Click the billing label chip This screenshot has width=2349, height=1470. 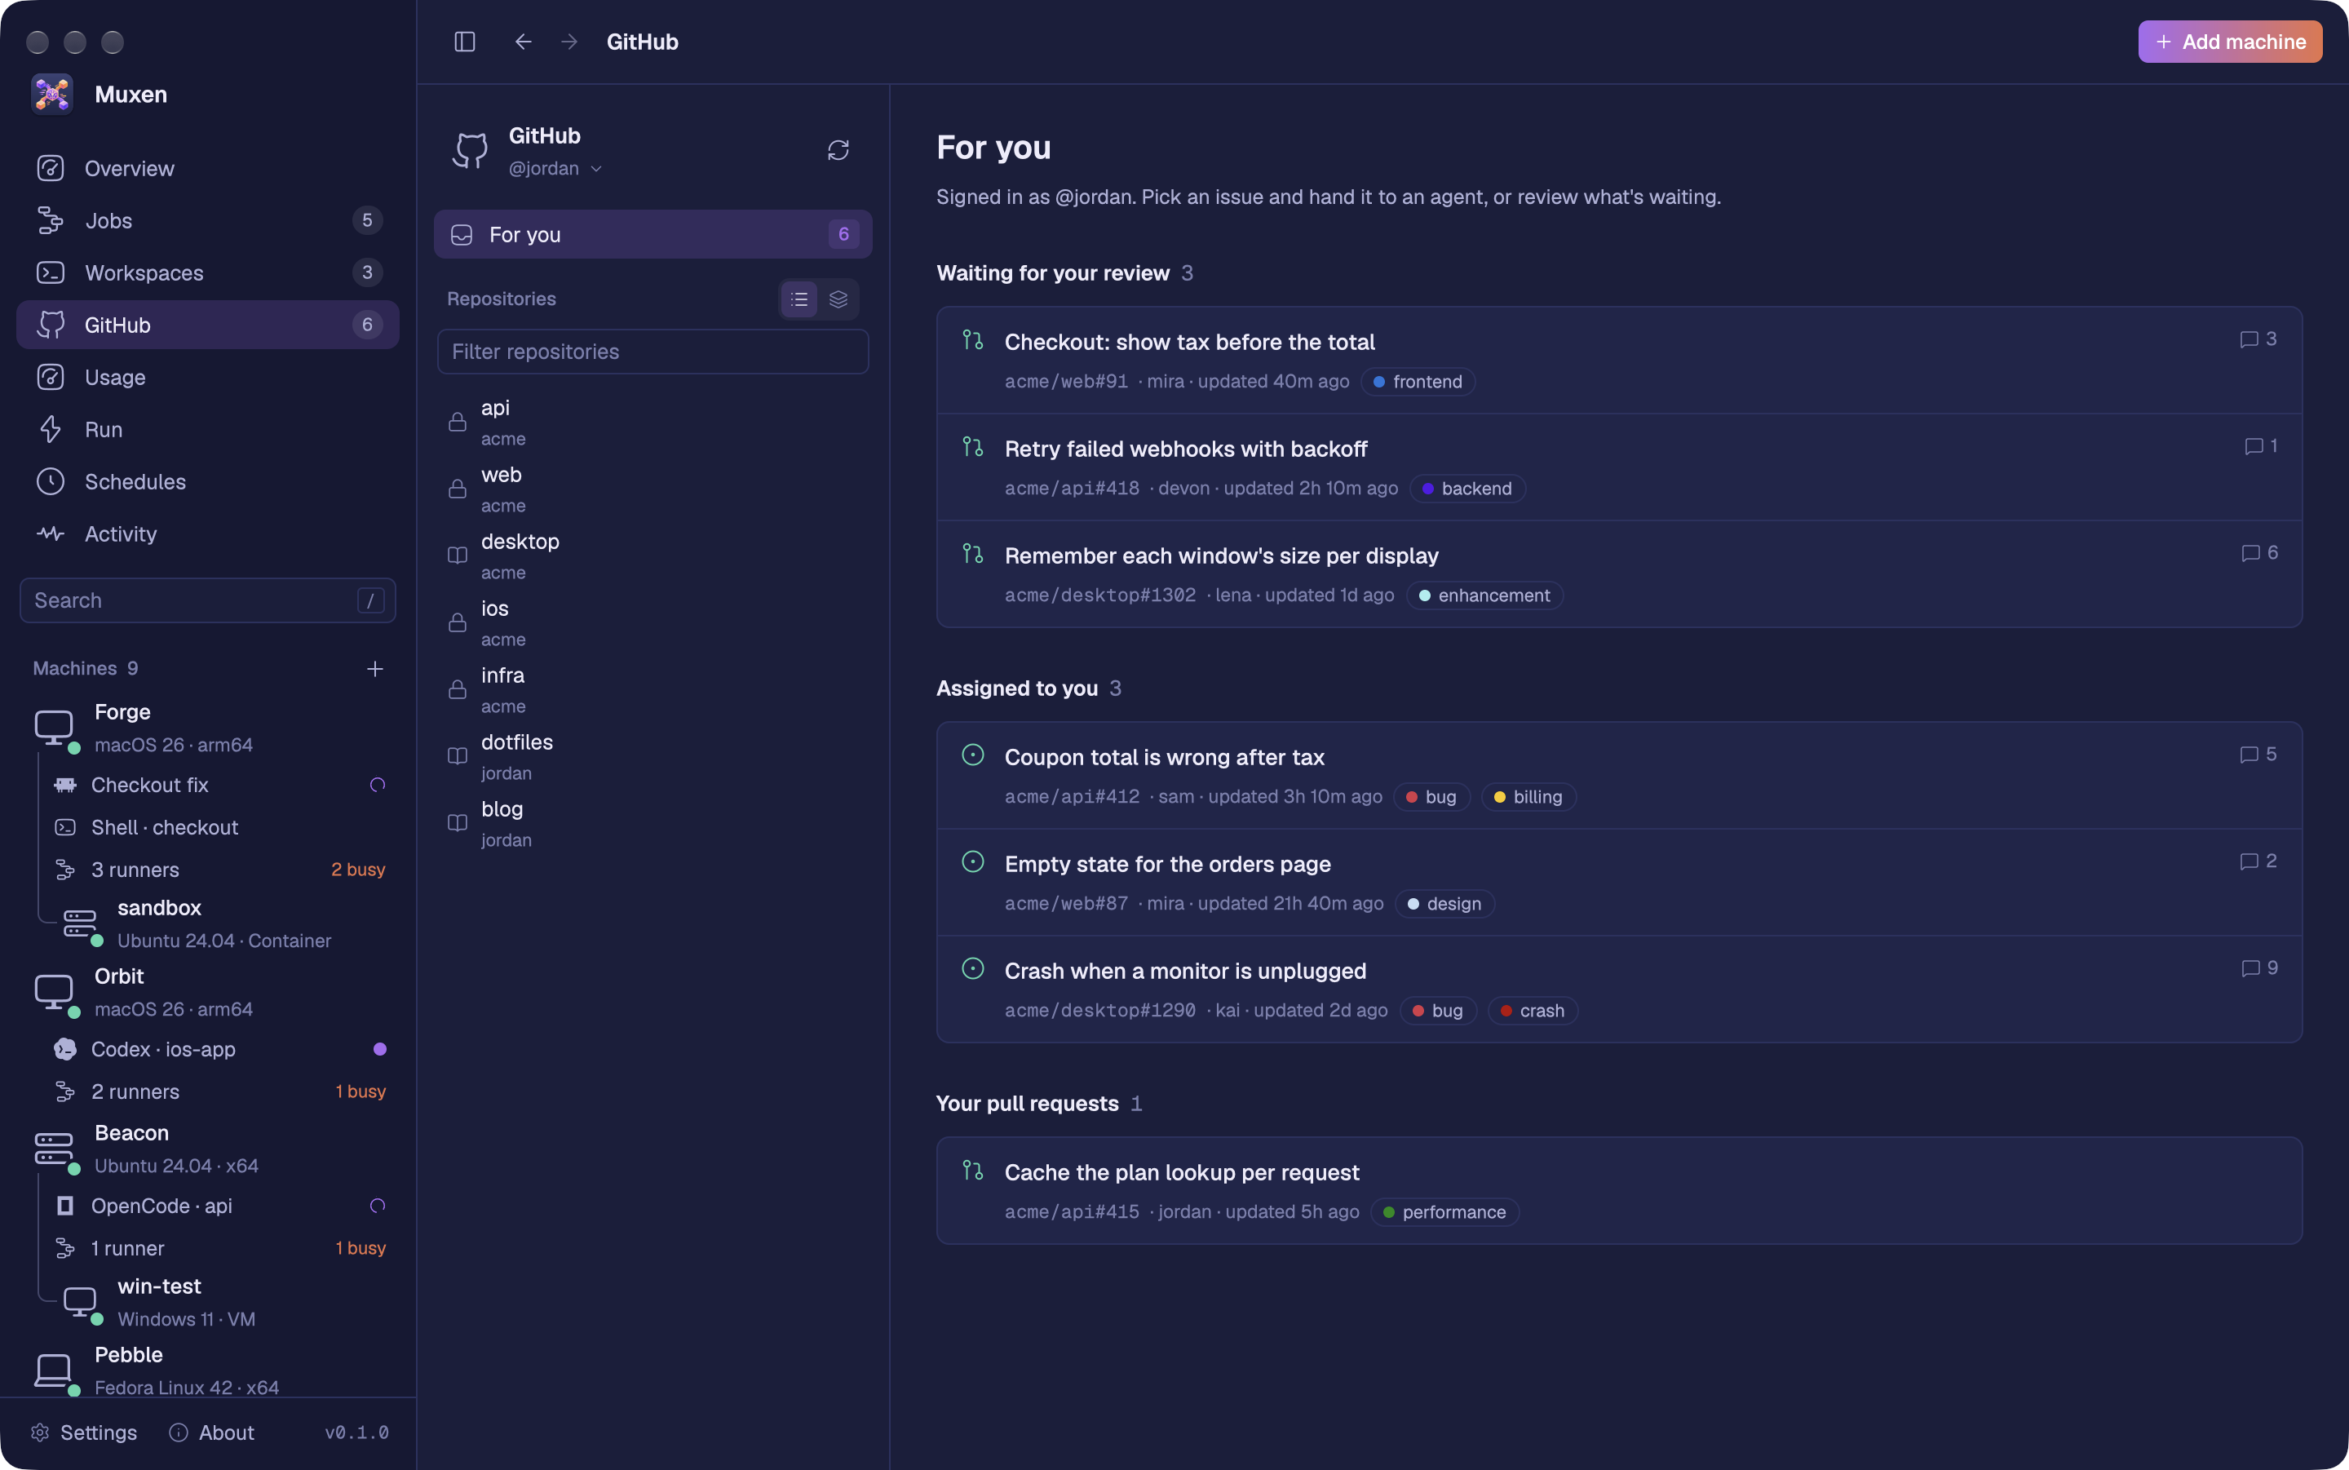1528,797
